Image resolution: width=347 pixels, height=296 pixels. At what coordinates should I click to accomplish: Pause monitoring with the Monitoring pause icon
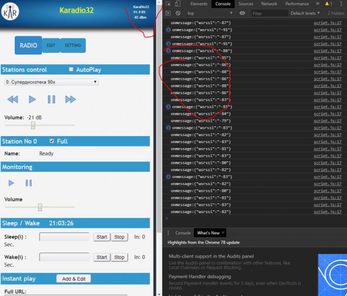tap(29, 183)
